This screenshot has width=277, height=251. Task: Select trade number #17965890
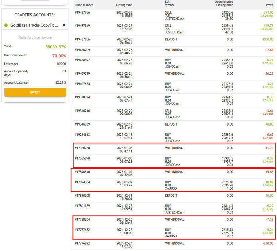click(x=82, y=158)
